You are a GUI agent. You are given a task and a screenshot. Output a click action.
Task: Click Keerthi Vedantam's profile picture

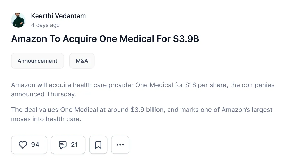click(18, 20)
